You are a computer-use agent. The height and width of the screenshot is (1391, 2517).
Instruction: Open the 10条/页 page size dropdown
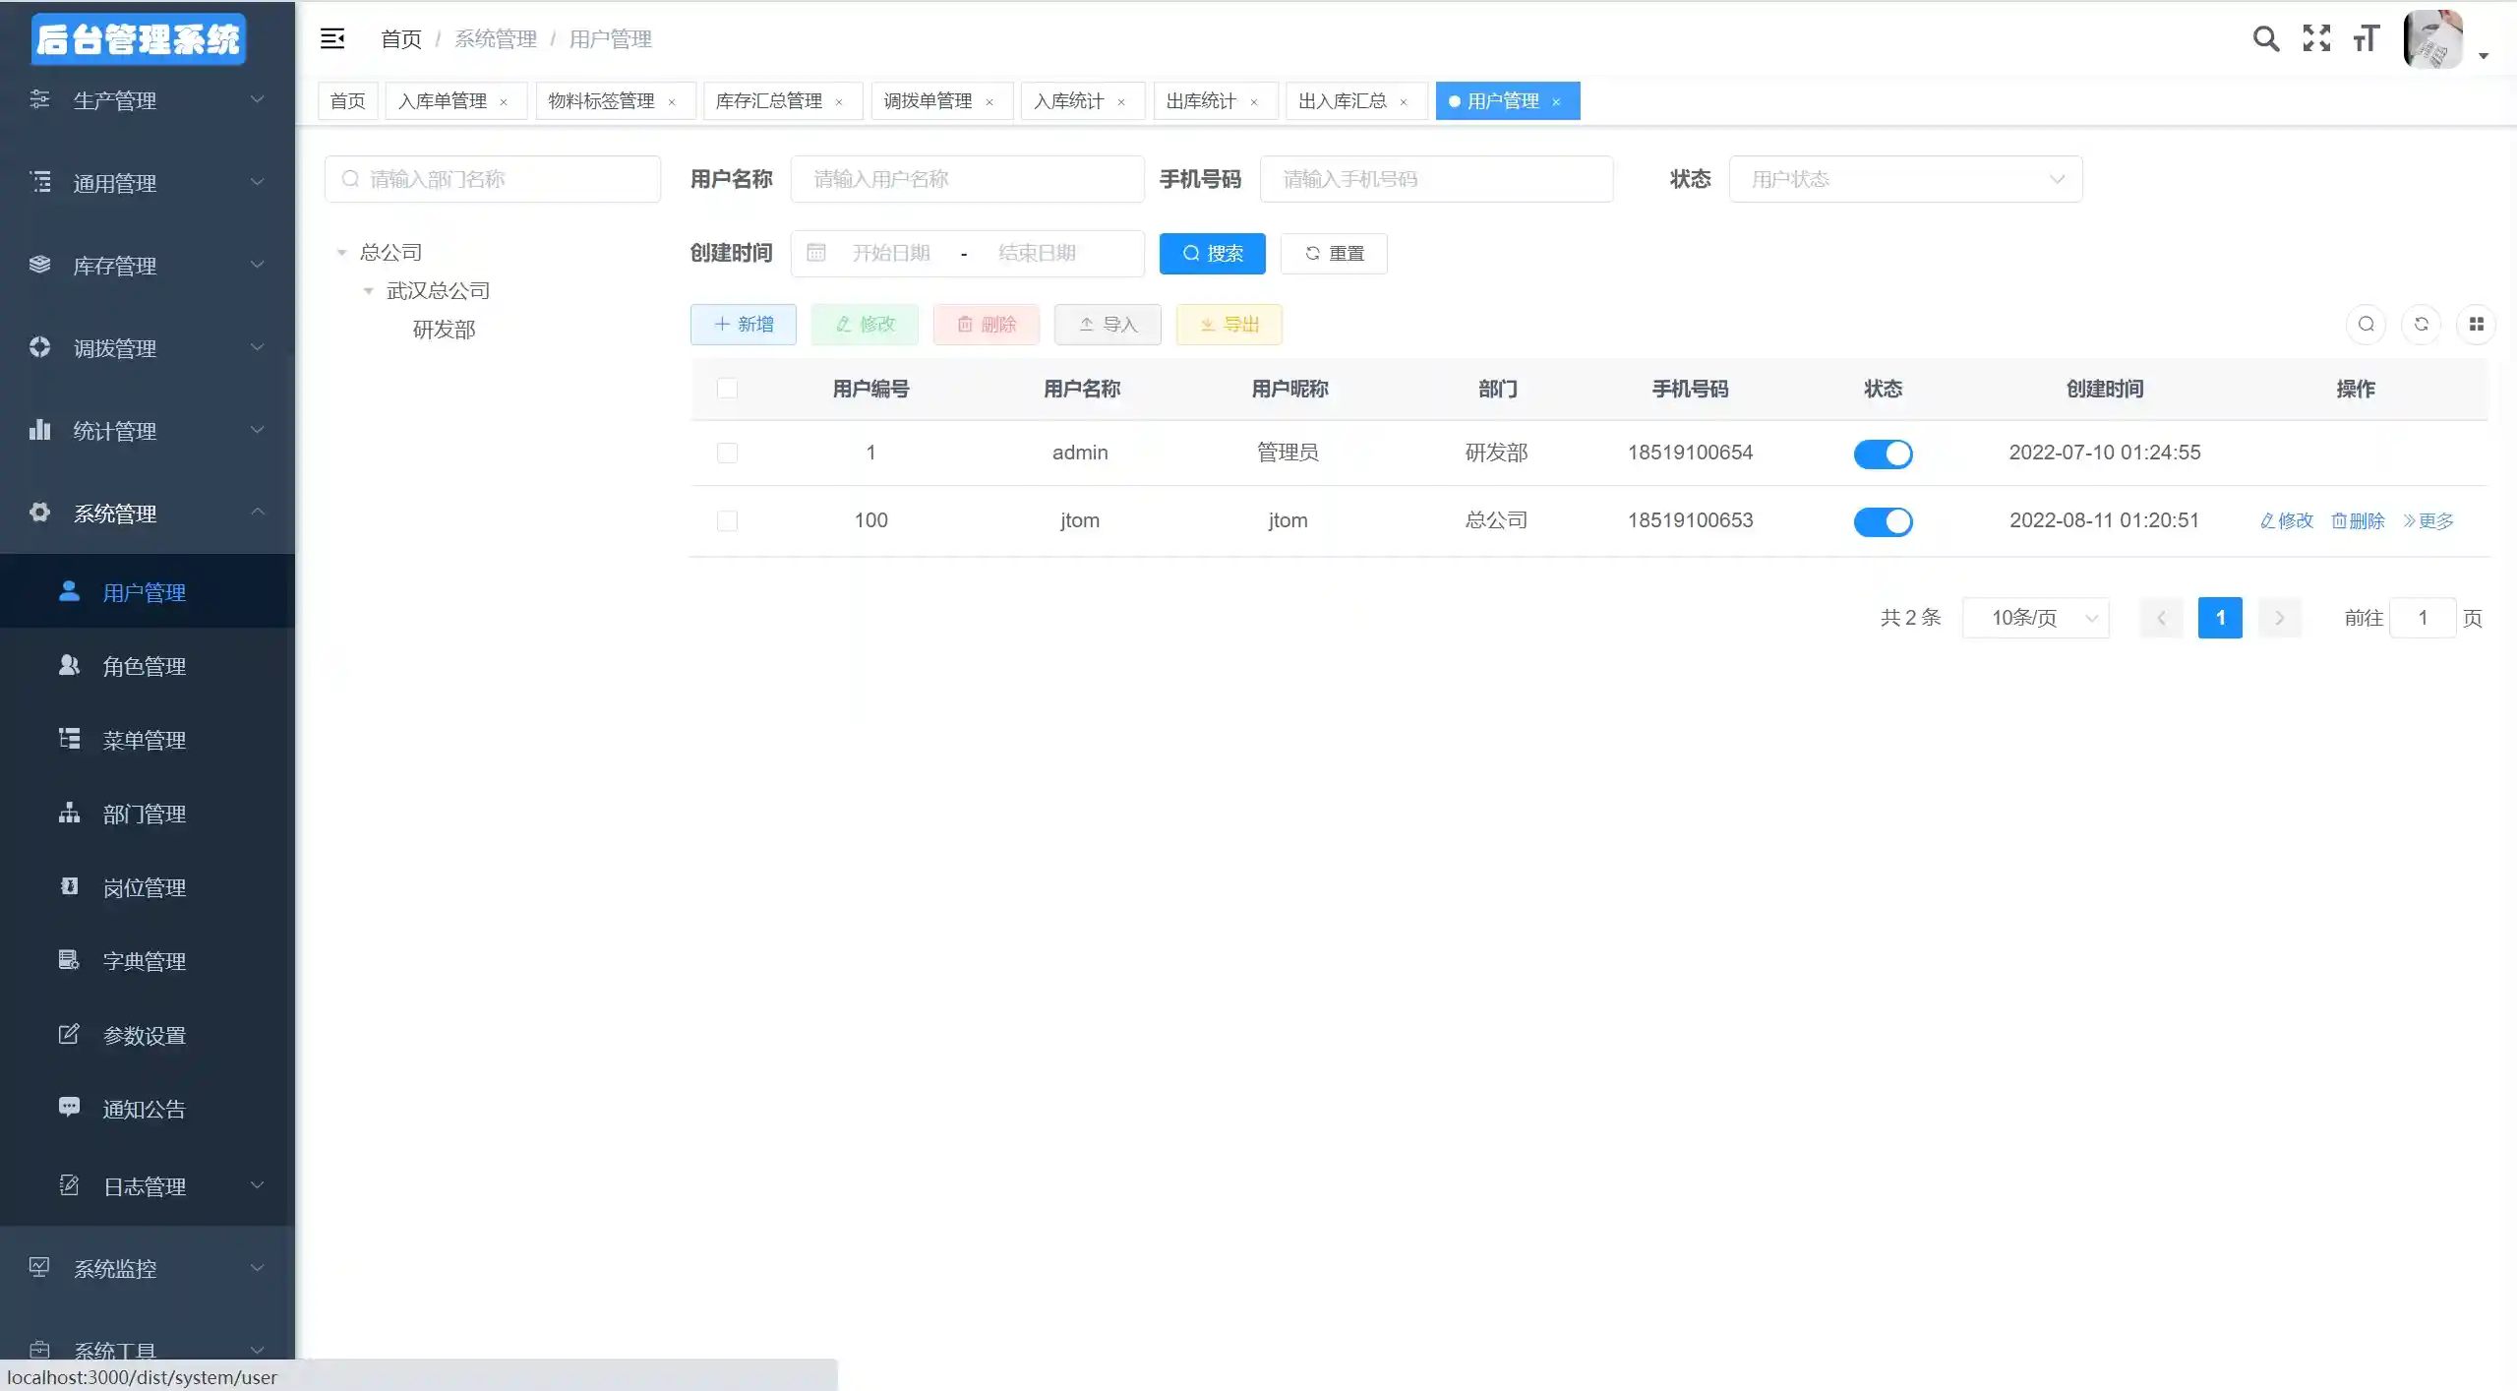pyautogui.click(x=2035, y=618)
